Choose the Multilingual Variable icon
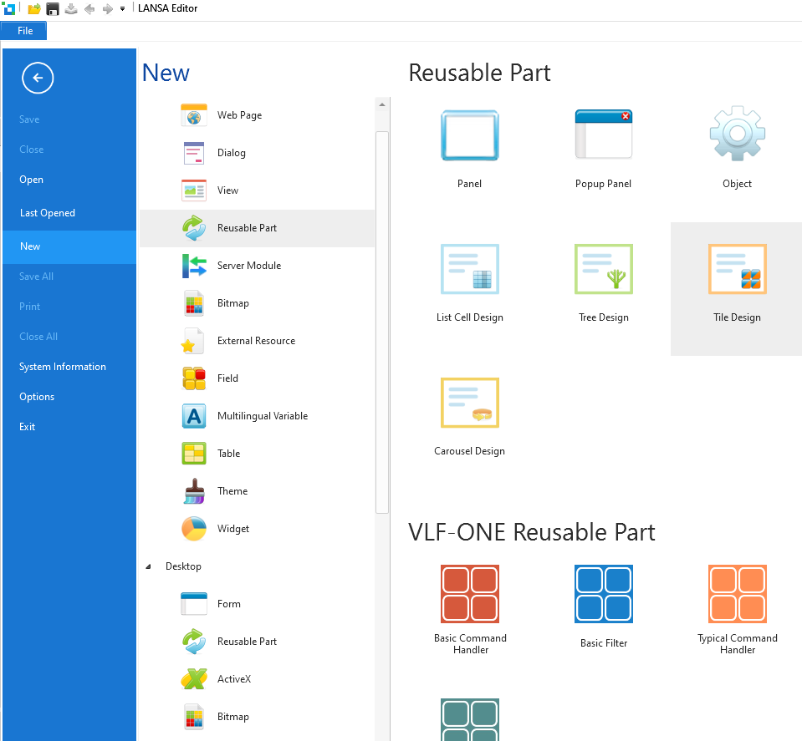The height and width of the screenshot is (741, 802). [x=194, y=416]
